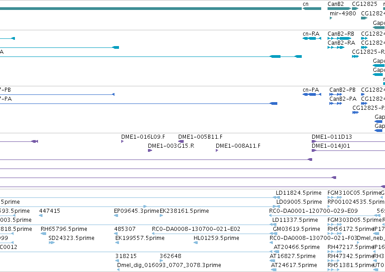Click the DME1-005B11.F feature

[181, 141]
